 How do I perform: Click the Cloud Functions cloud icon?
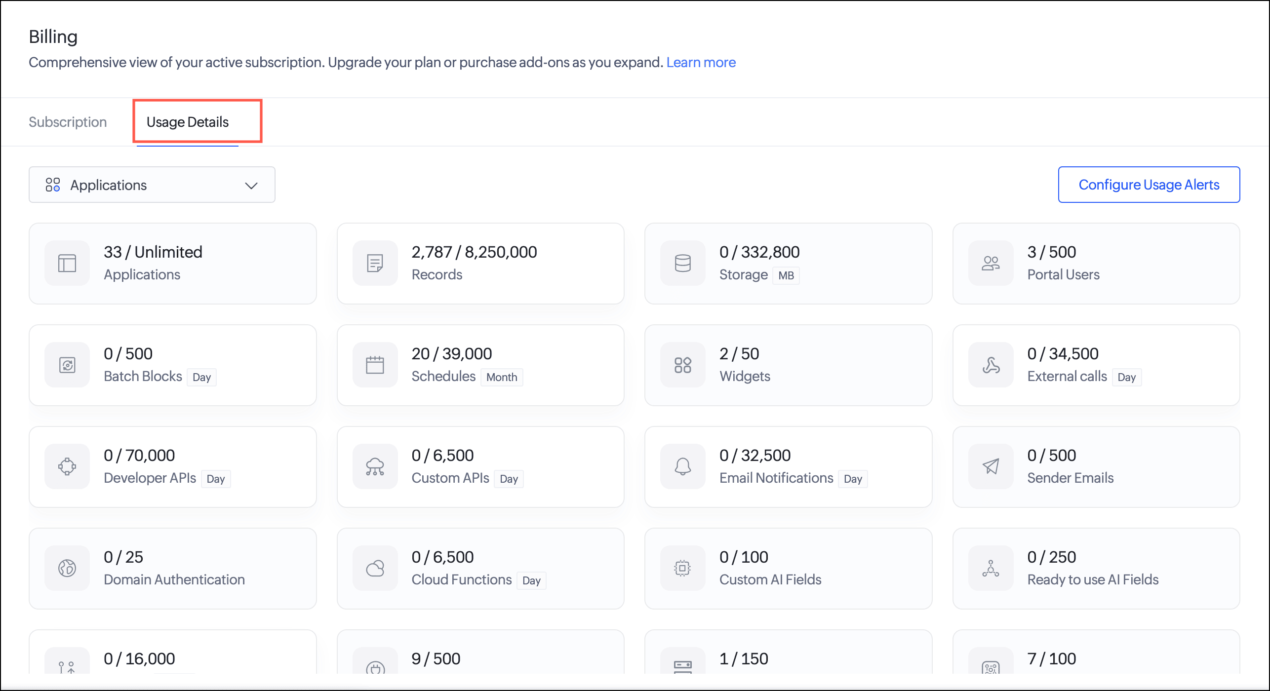pyautogui.click(x=375, y=568)
